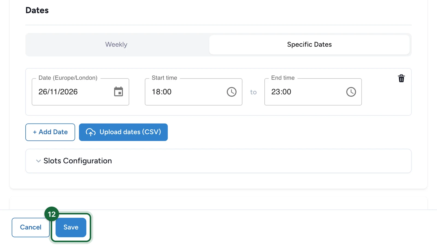The image size is (437, 245).
Task: Open the calendar date picker icon
Action: pyautogui.click(x=119, y=92)
